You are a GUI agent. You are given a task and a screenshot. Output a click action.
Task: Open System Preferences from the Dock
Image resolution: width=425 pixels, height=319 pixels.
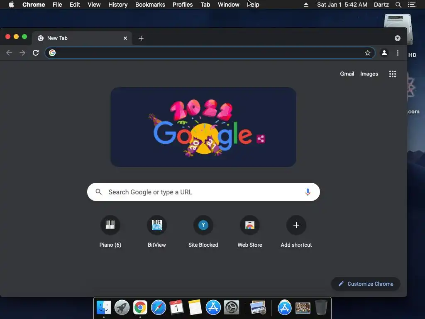(x=232, y=308)
